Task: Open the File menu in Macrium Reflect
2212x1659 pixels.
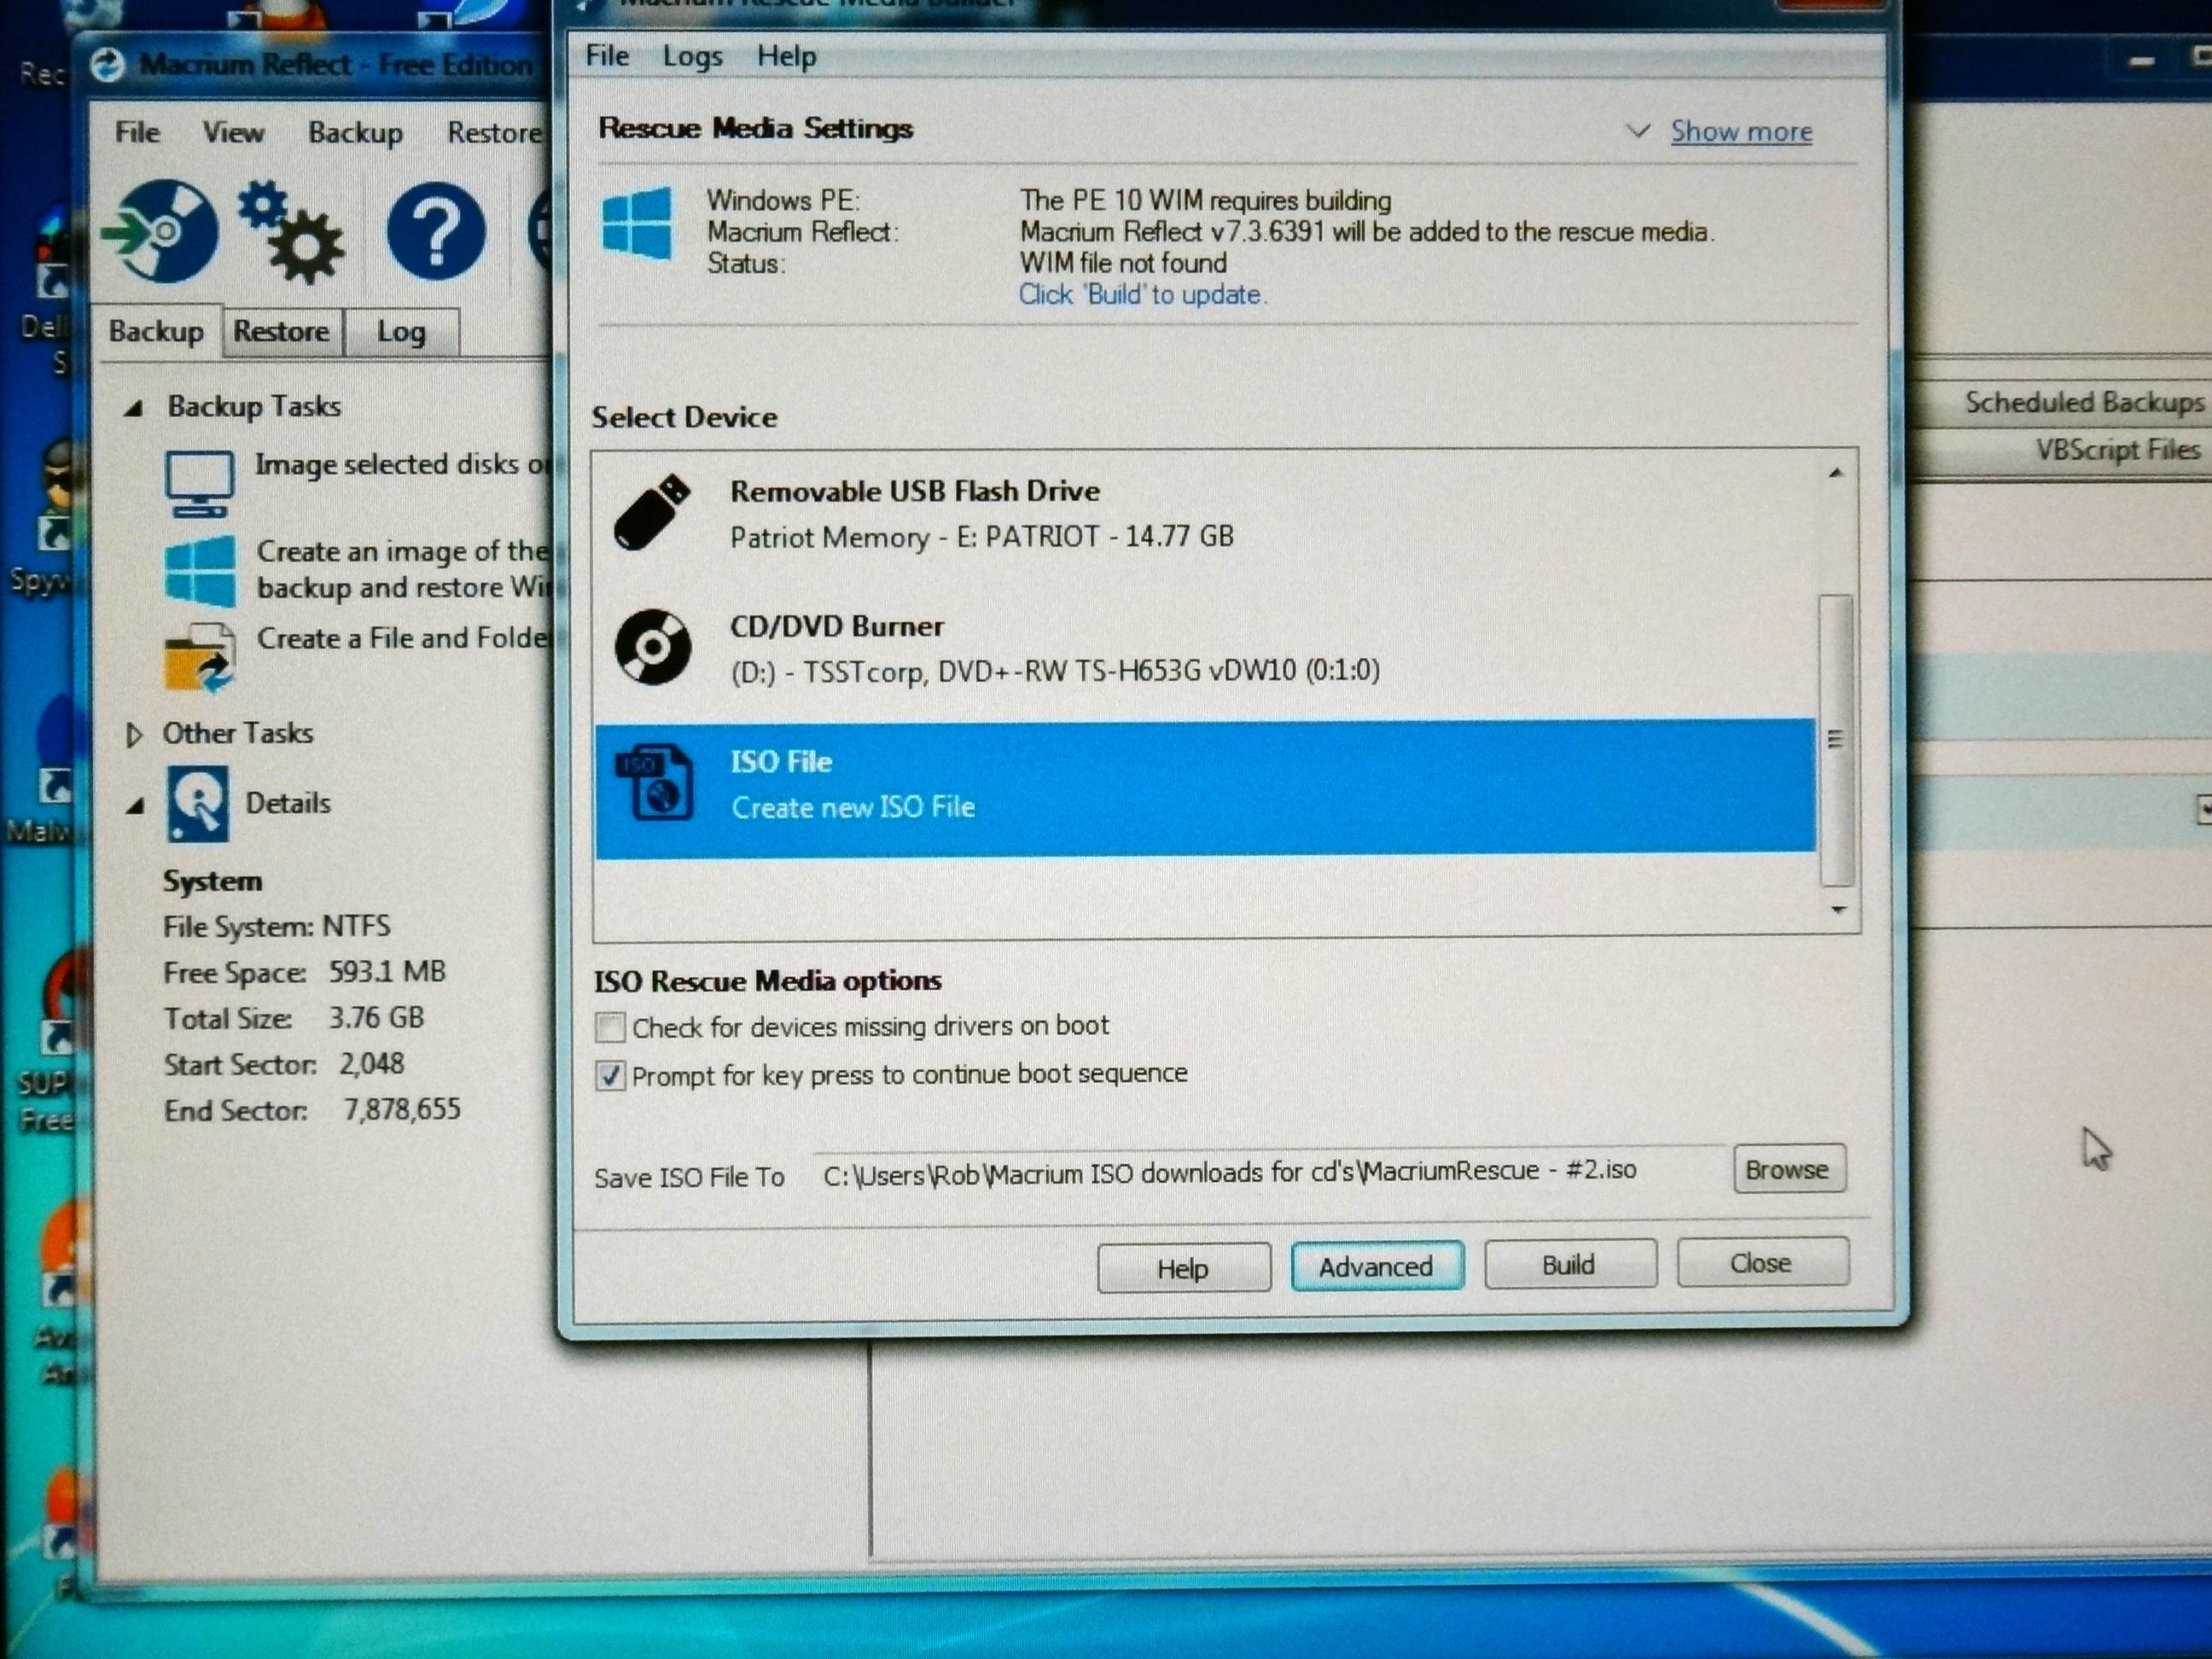Action: pos(137,132)
